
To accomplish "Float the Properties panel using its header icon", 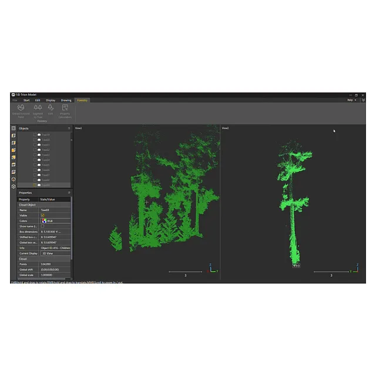I will coord(69,193).
